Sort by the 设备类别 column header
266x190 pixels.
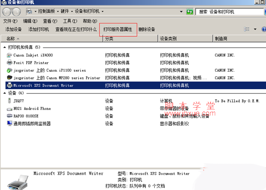click(185, 38)
